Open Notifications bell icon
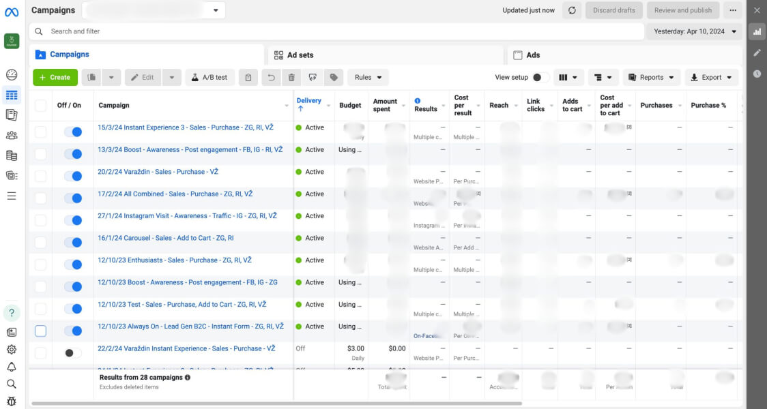Viewport: 767px width, 409px height. point(12,367)
